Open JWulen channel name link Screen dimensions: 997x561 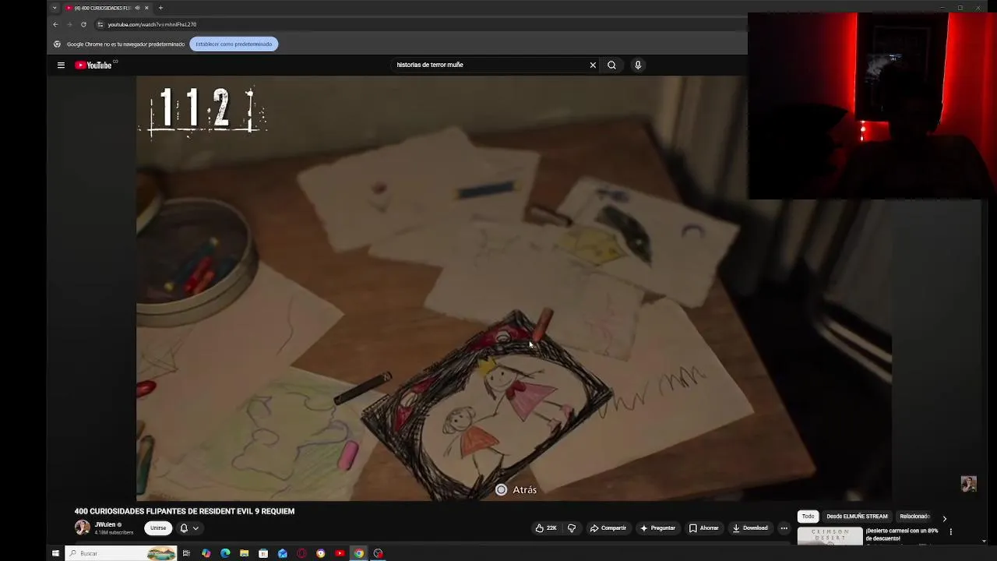tap(105, 525)
